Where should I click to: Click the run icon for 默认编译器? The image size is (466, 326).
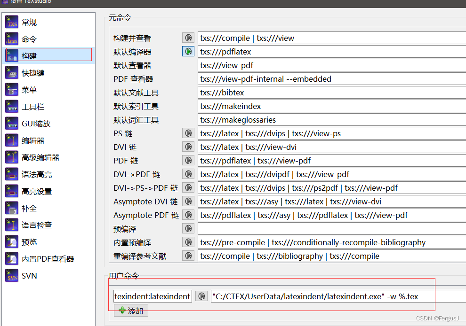(x=188, y=51)
